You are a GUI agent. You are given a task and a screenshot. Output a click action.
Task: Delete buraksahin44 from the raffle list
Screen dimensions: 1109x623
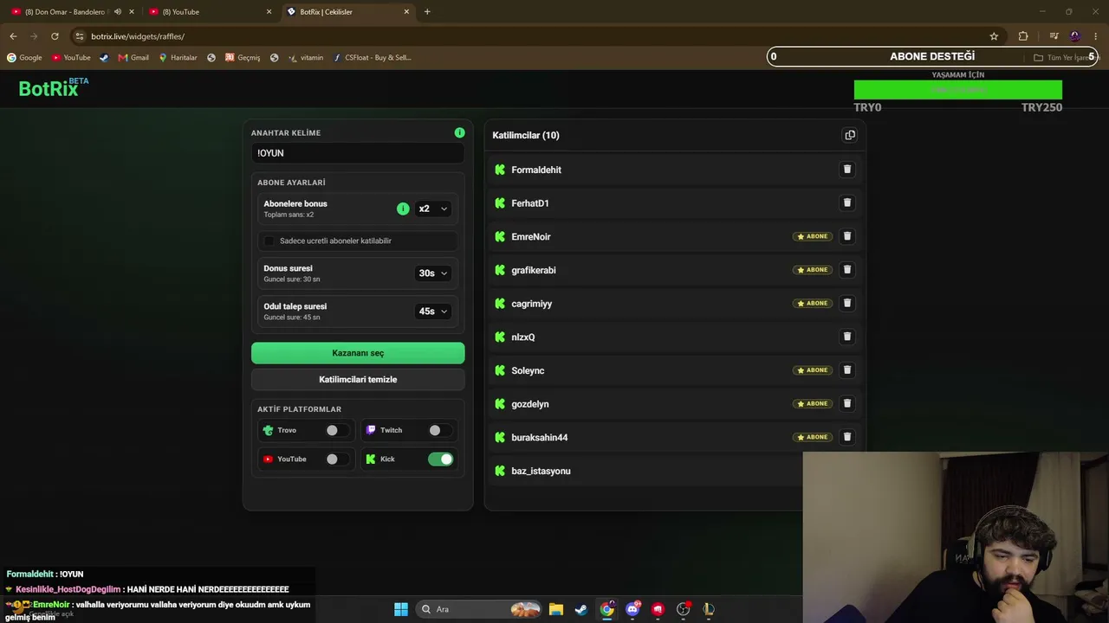847,437
